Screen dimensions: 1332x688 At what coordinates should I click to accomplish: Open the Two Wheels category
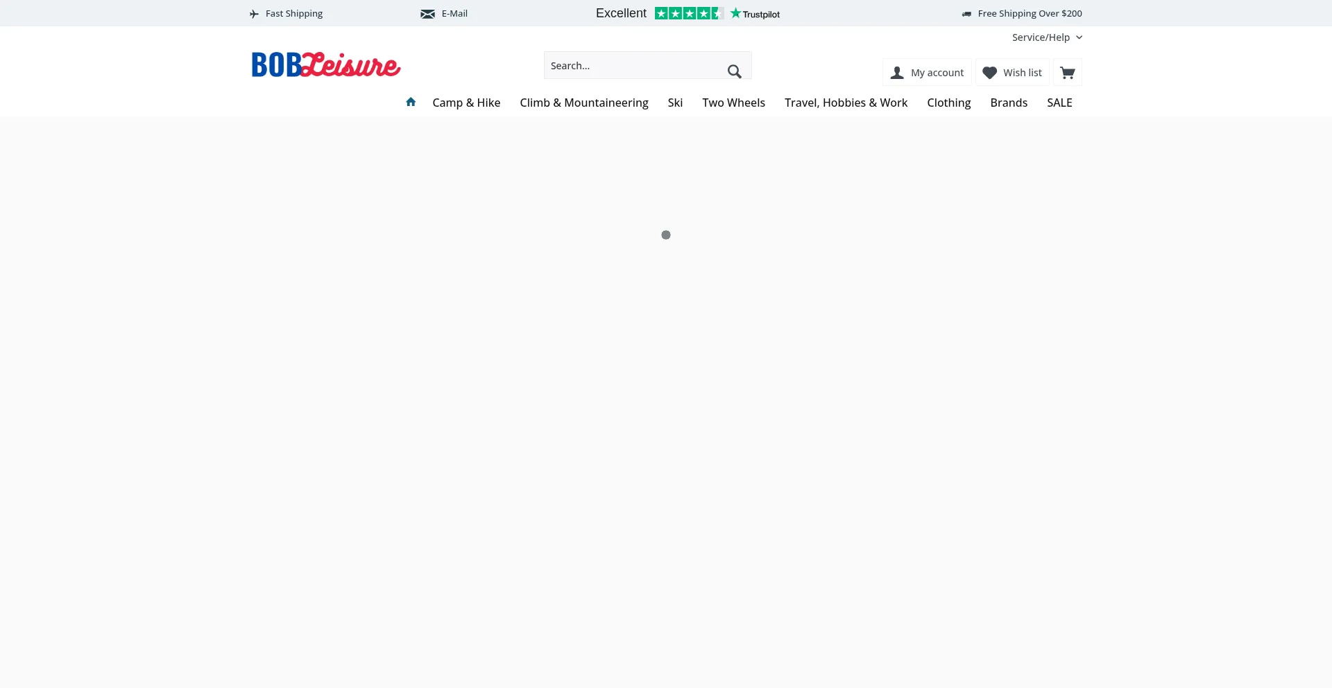(733, 103)
